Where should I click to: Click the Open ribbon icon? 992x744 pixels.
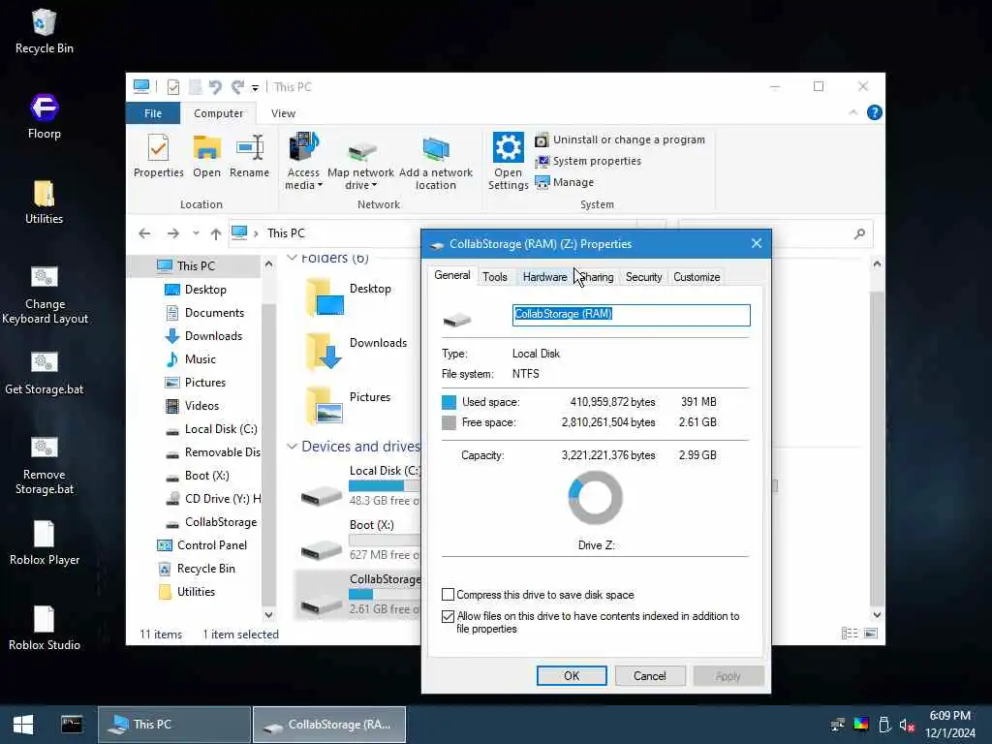tap(207, 156)
